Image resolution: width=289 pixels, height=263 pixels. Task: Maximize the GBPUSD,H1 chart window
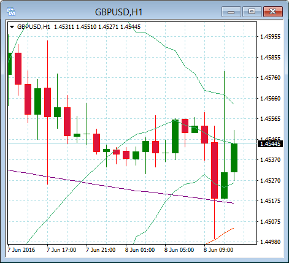tap(252, 12)
